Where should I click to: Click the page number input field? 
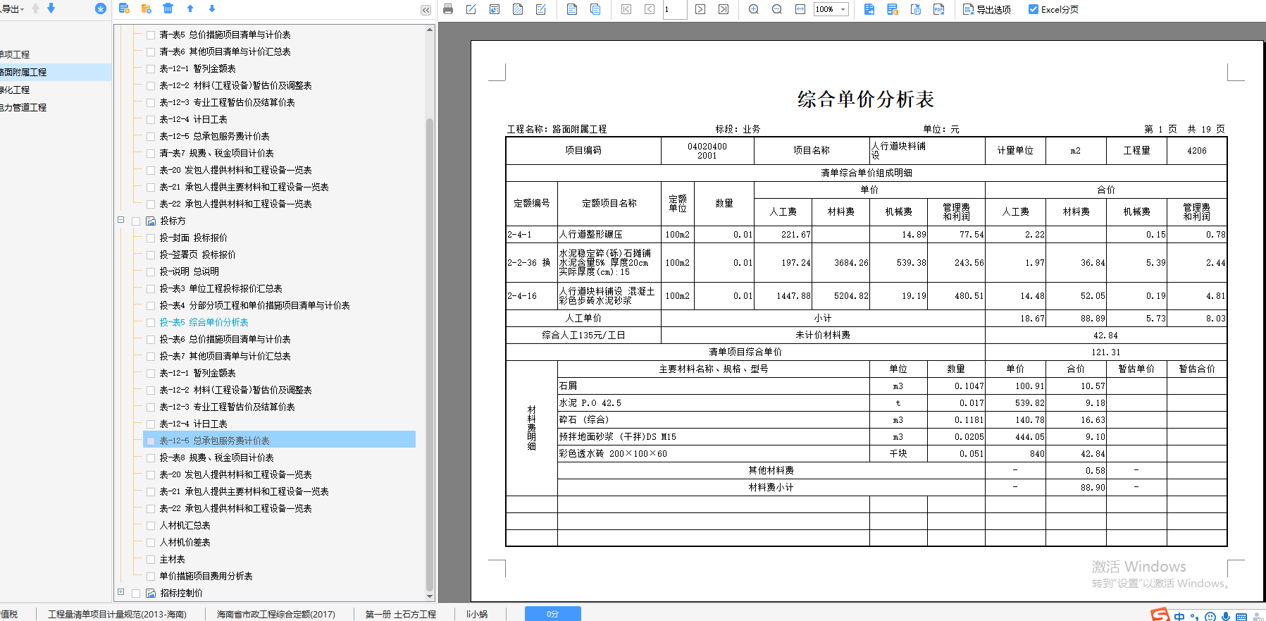click(675, 9)
